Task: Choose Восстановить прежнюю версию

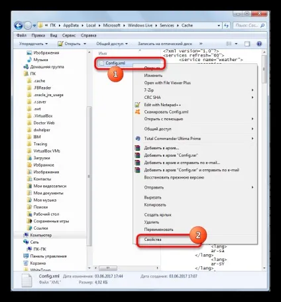Action: click(174, 177)
